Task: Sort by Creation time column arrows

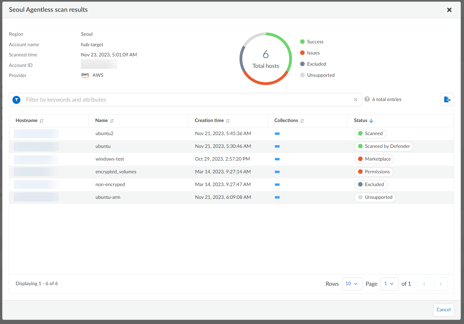Action: pyautogui.click(x=228, y=121)
